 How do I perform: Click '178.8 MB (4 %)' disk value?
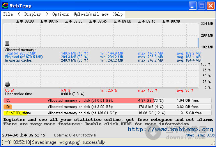pyautogui.click(x=151, y=107)
